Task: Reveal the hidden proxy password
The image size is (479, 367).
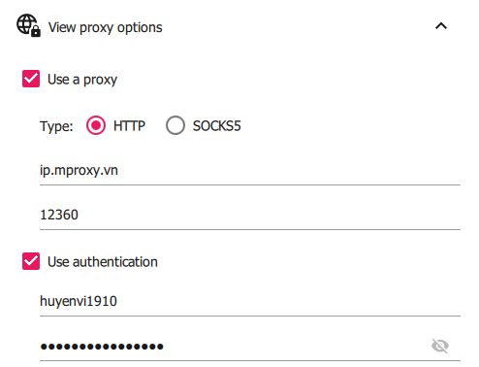Action: [x=440, y=346]
